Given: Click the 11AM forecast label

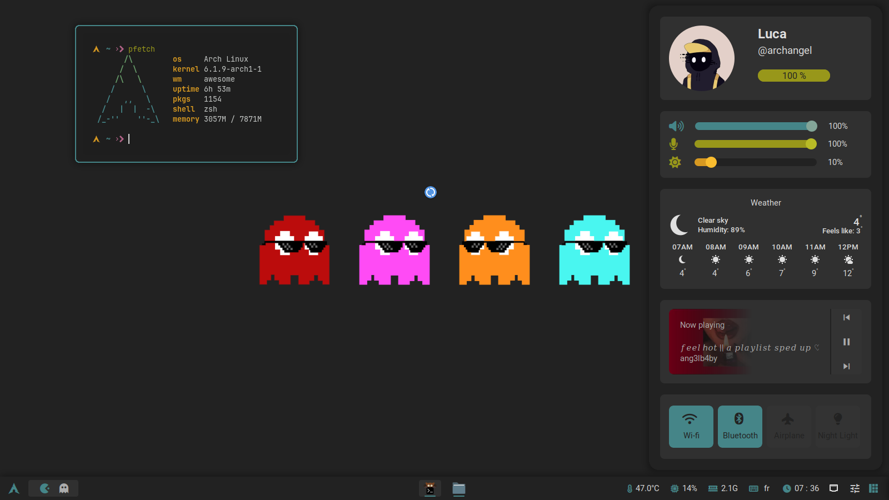Looking at the screenshot, I should coord(815,247).
